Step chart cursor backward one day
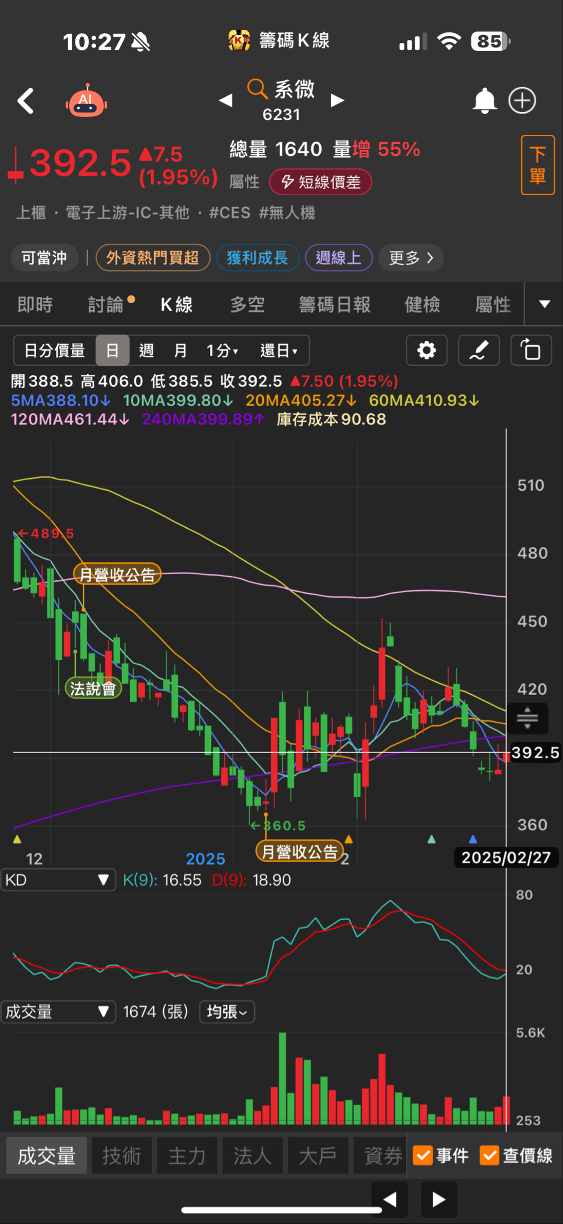Viewport: 563px width, 1224px height. pos(389,1199)
